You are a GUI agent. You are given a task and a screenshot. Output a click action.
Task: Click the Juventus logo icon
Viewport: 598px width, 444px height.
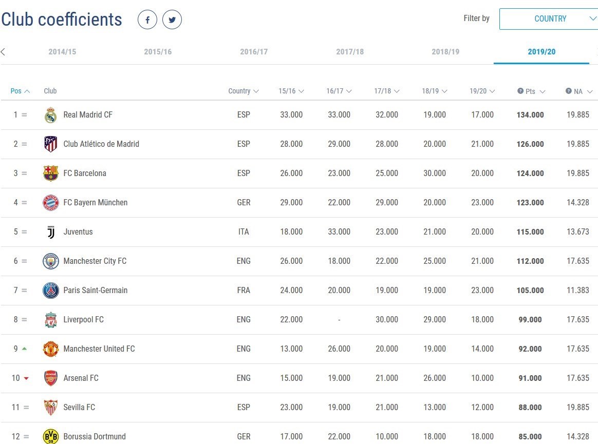click(50, 232)
